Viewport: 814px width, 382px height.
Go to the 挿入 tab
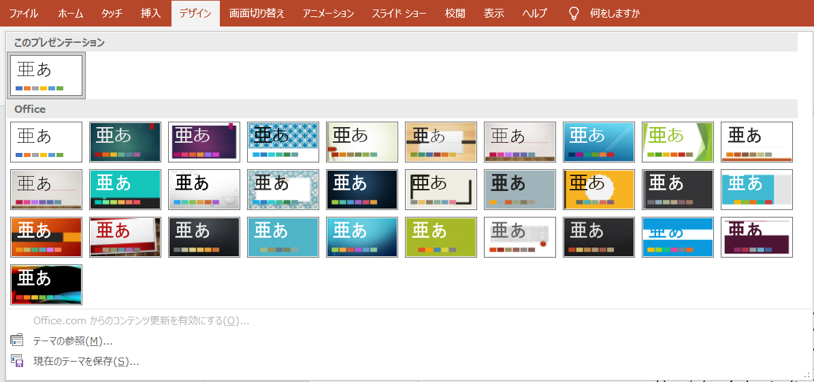point(150,14)
